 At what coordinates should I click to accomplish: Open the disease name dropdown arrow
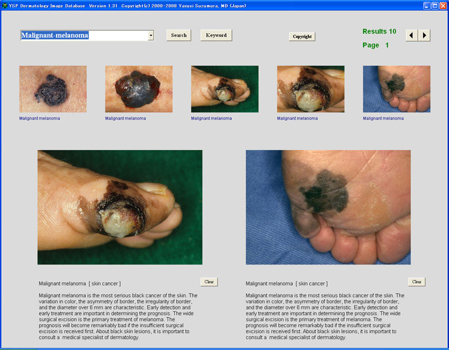coord(151,35)
